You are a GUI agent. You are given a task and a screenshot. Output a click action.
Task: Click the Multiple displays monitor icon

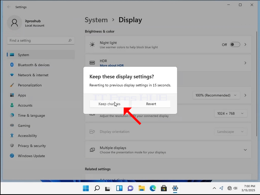(92, 150)
